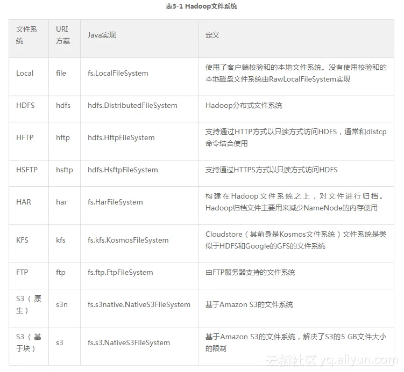Click the S3（原生）file system cell

(29, 308)
